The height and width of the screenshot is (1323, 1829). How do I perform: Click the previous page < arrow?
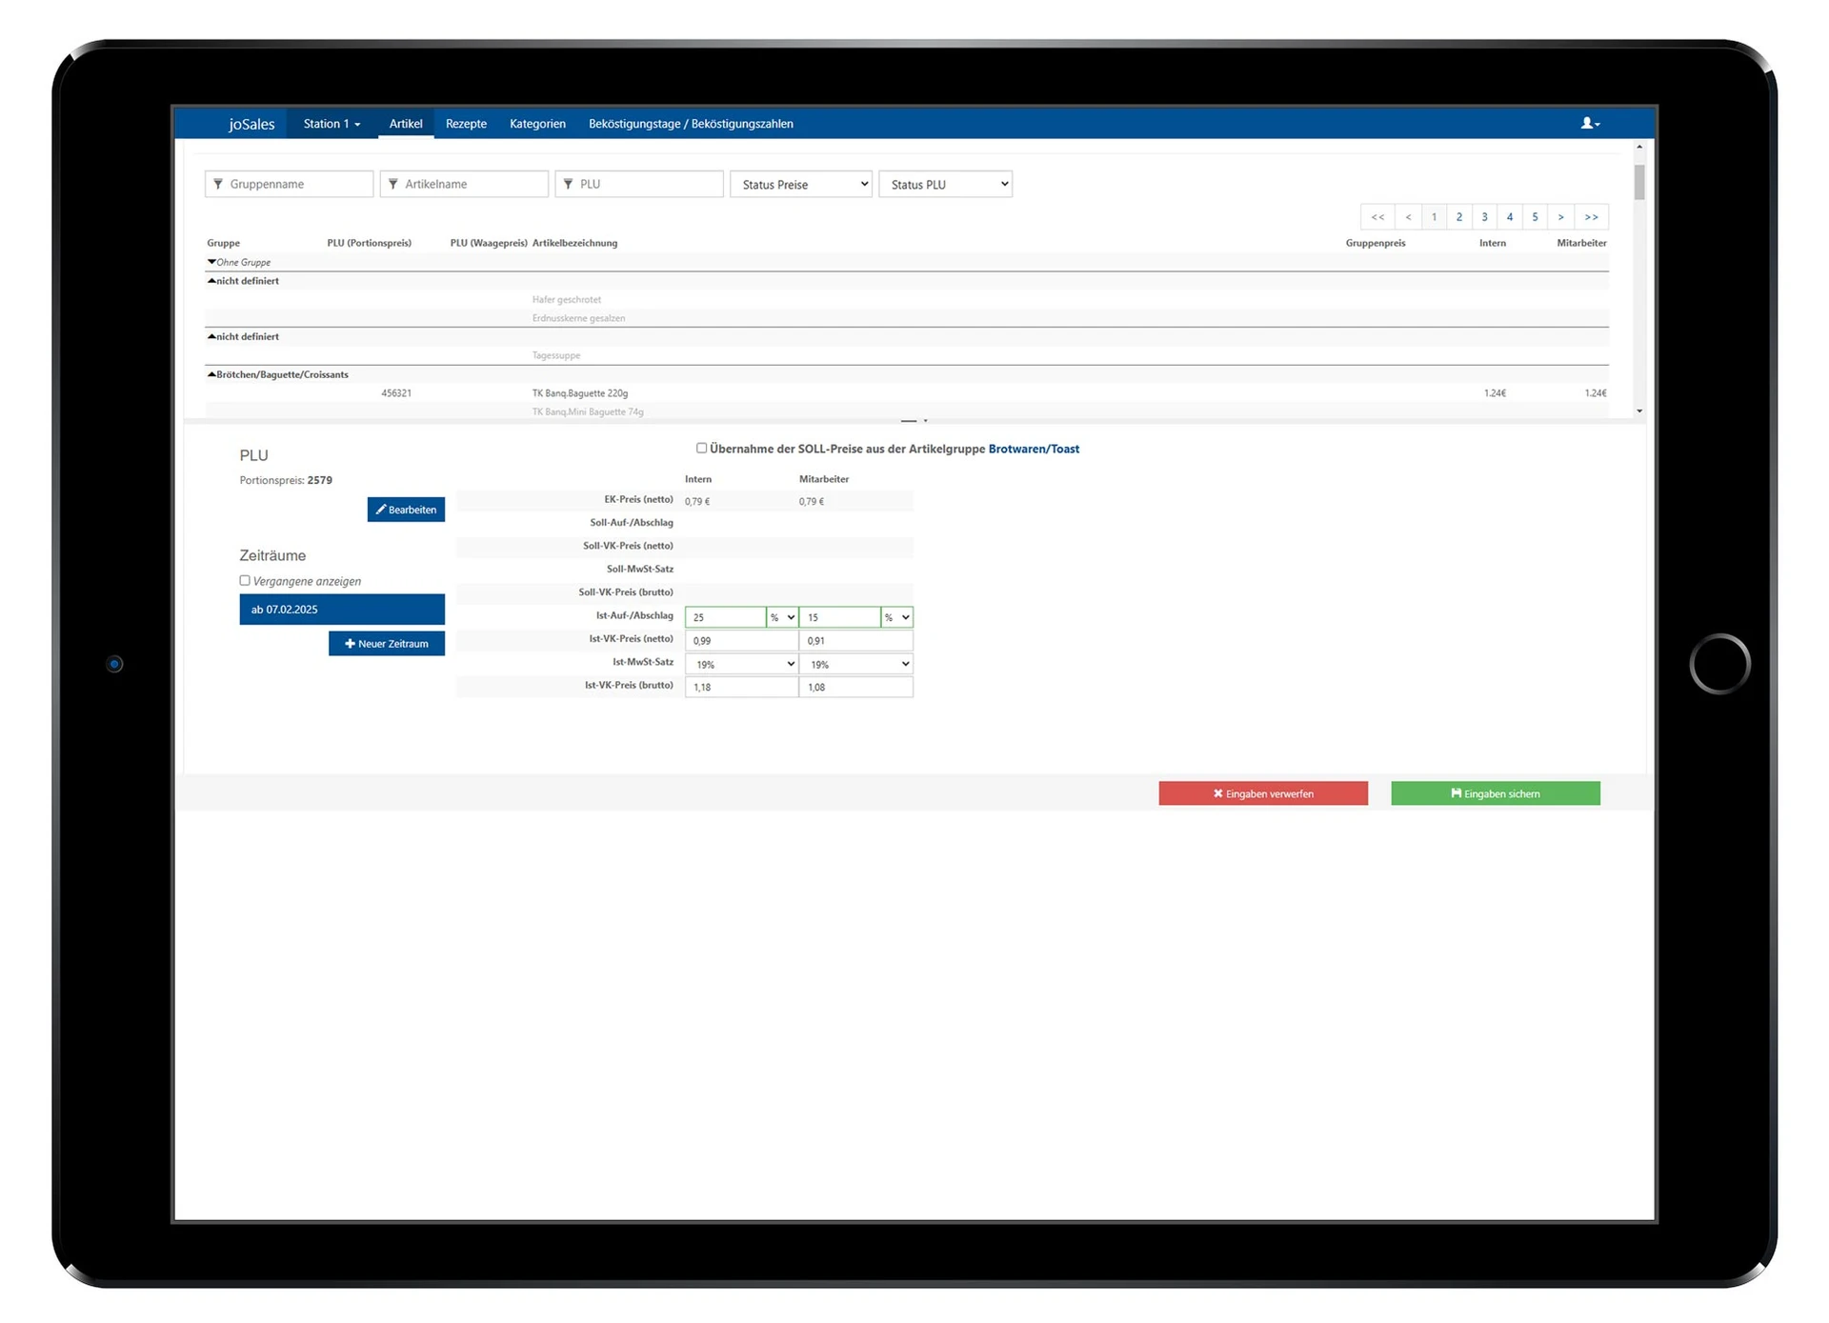click(x=1408, y=217)
